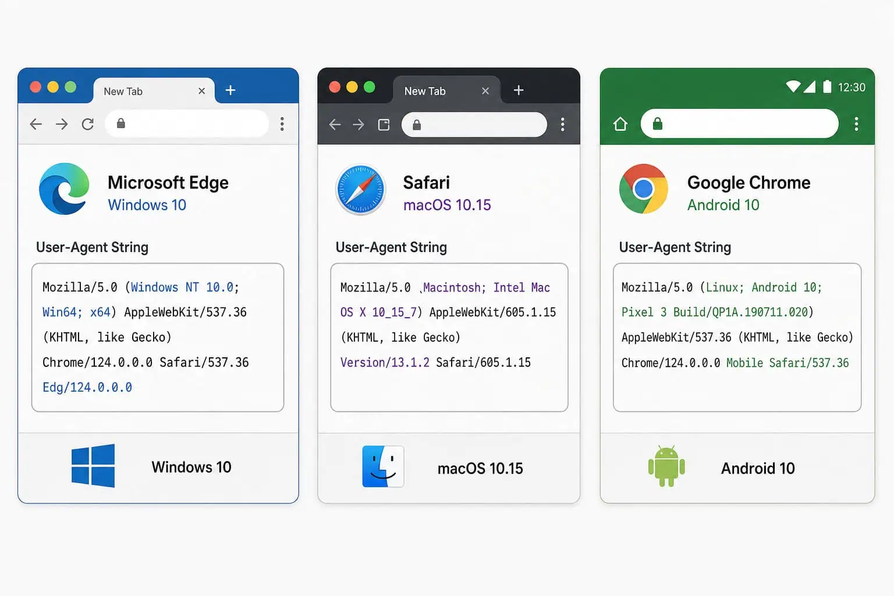This screenshot has width=894, height=596.
Task: Click the green maximize dot in Safari window
Action: (370, 87)
